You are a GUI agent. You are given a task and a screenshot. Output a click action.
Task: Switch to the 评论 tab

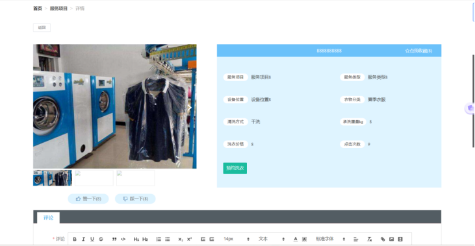(x=49, y=217)
